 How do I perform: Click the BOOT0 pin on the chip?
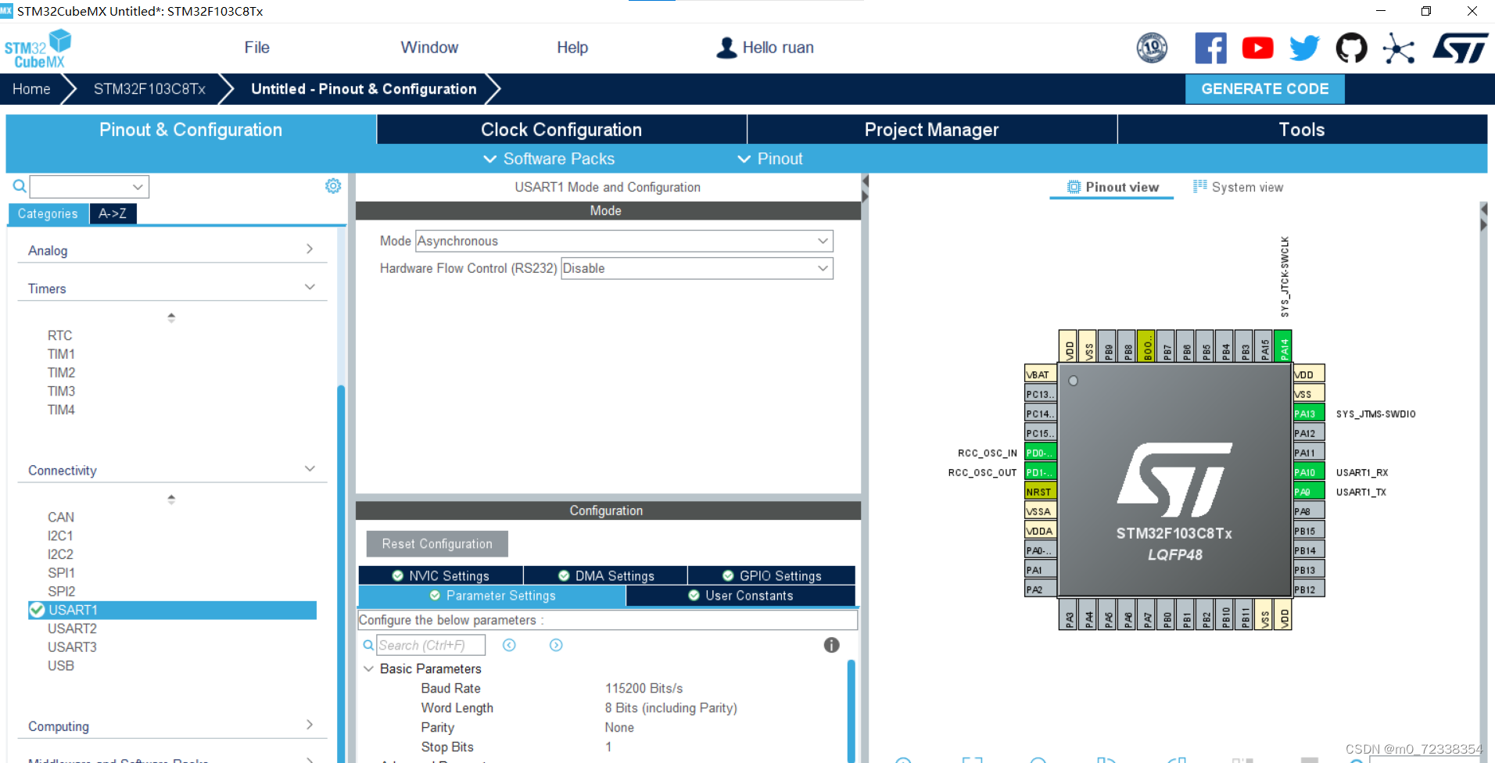point(1146,346)
